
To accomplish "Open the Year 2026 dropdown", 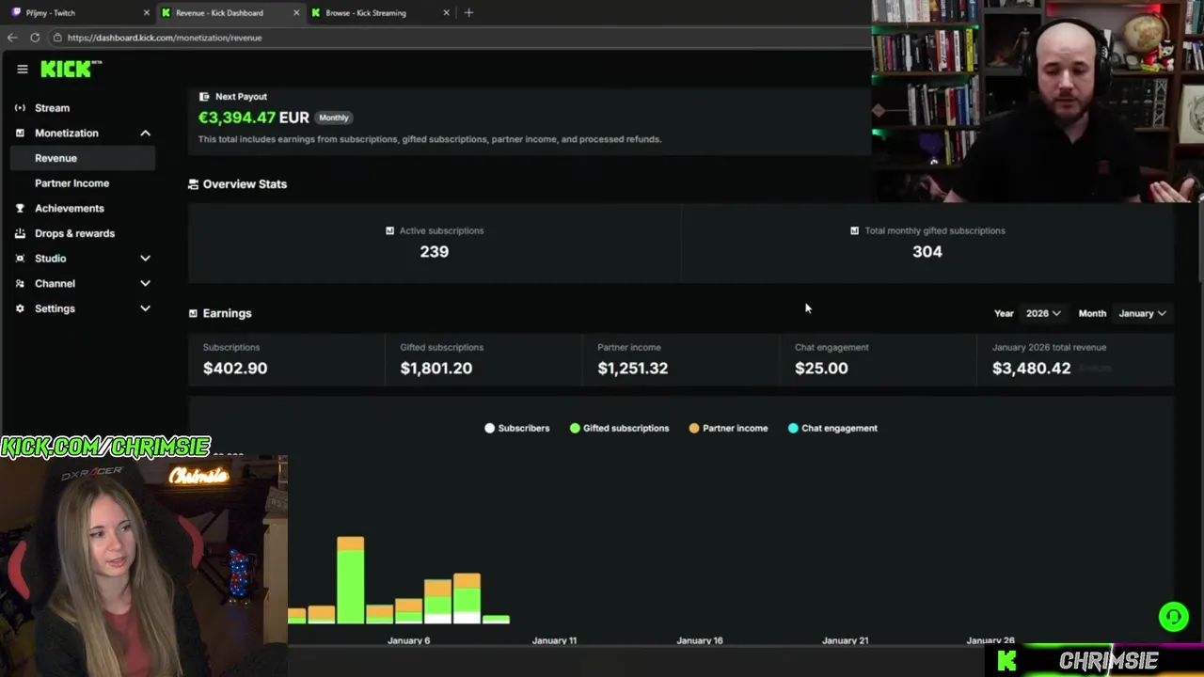I will click(x=1043, y=313).
